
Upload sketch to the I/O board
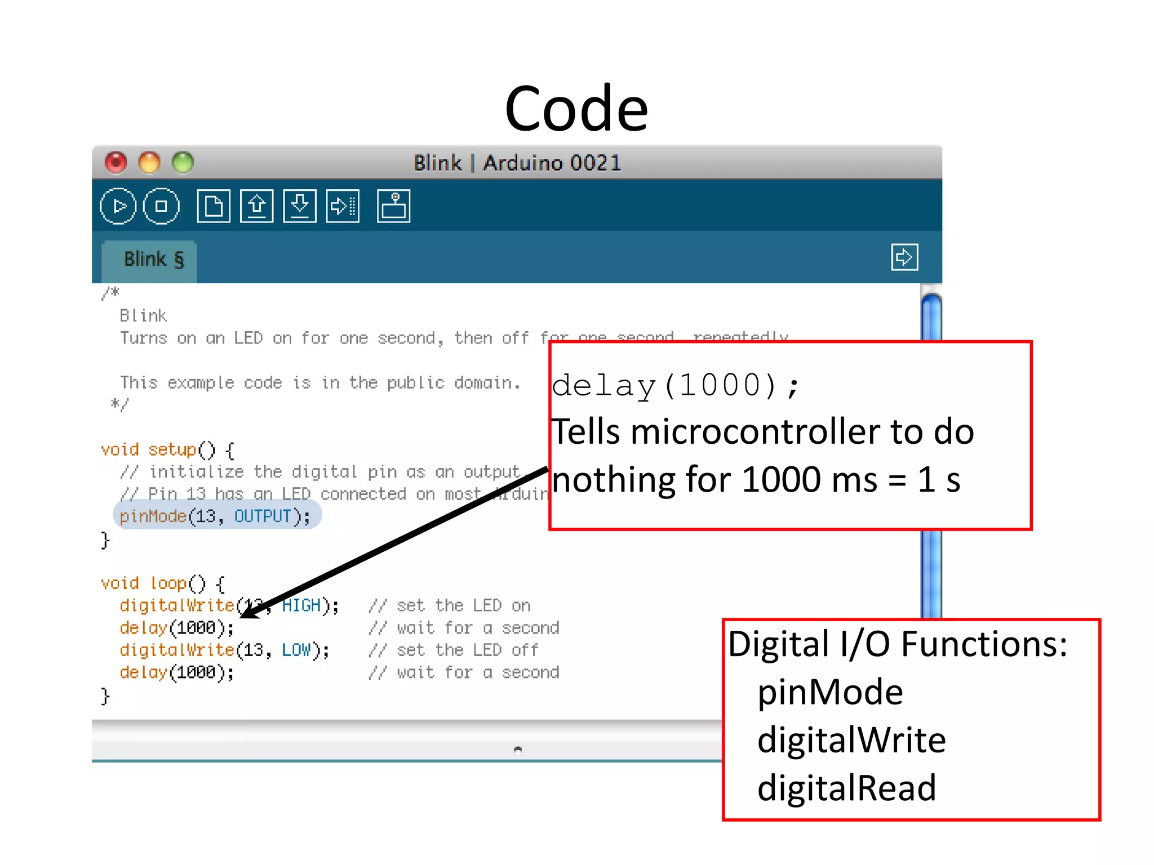pos(343,206)
